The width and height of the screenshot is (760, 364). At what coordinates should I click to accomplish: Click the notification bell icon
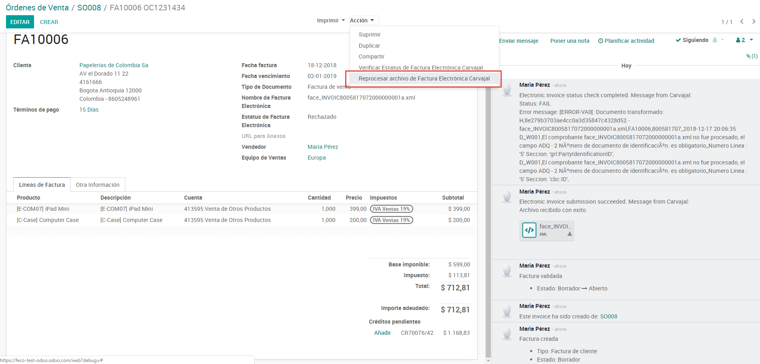715,40
